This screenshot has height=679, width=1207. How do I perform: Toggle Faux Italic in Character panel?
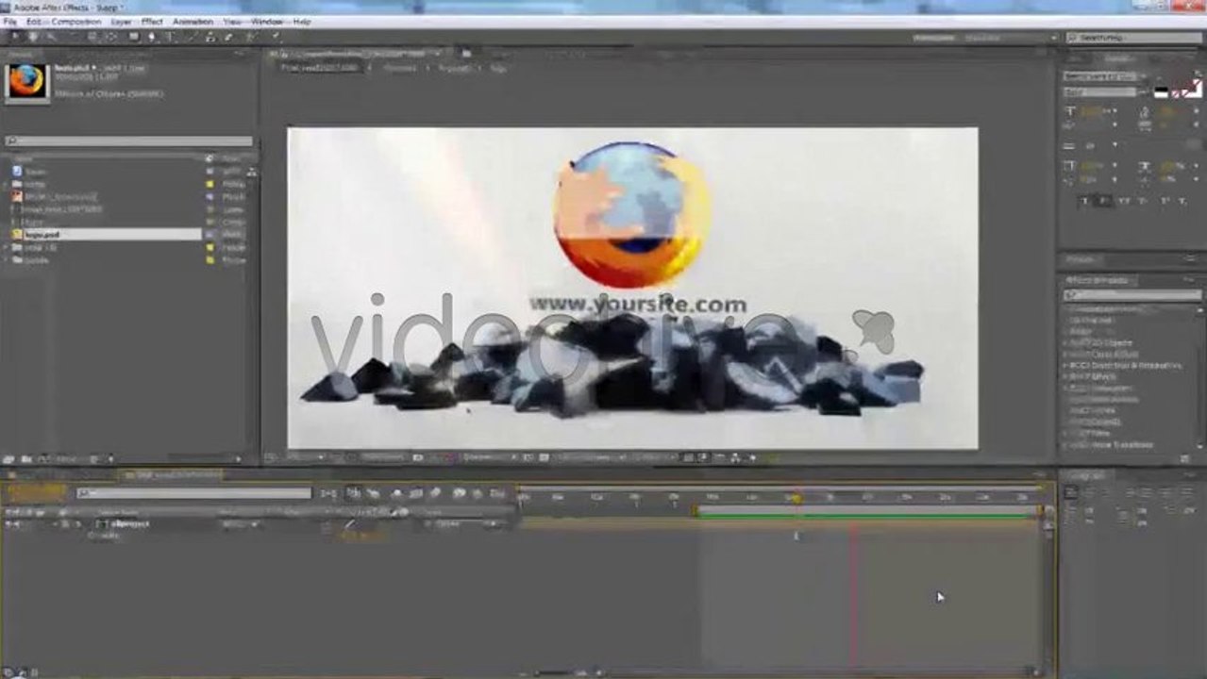tap(1101, 201)
